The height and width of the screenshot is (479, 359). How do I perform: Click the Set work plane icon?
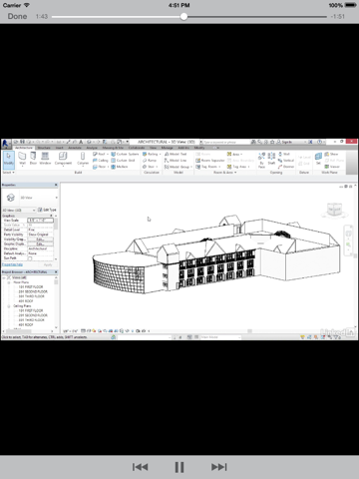tap(318, 159)
